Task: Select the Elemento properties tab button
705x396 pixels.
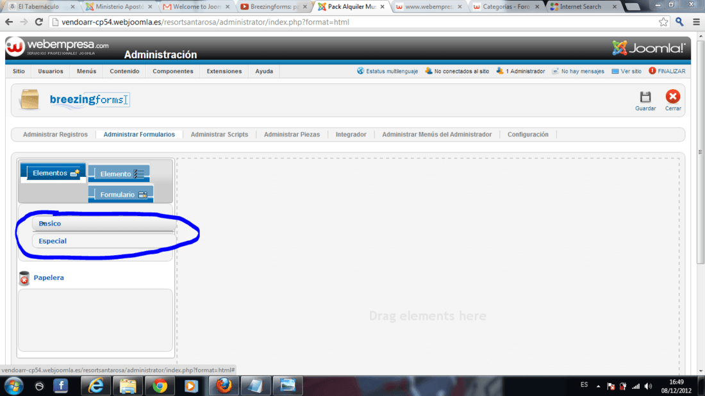Action: point(119,174)
